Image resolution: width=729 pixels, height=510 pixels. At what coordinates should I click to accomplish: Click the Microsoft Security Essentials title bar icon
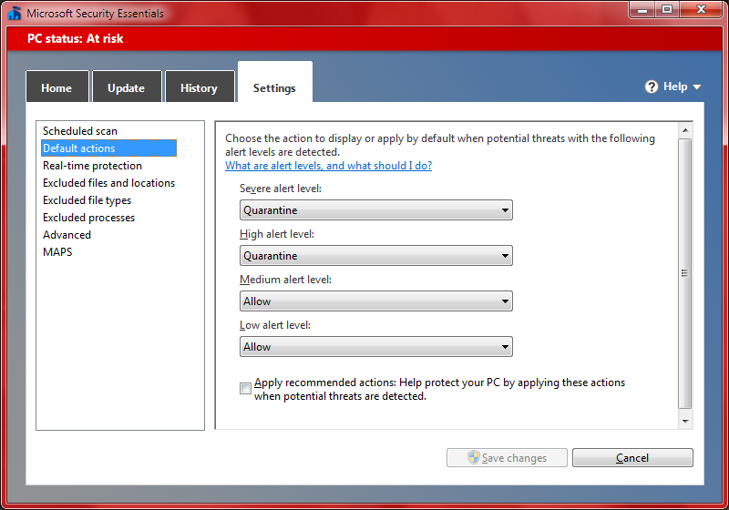15,13
